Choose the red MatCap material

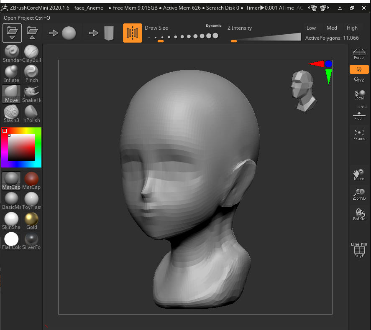(x=31, y=181)
